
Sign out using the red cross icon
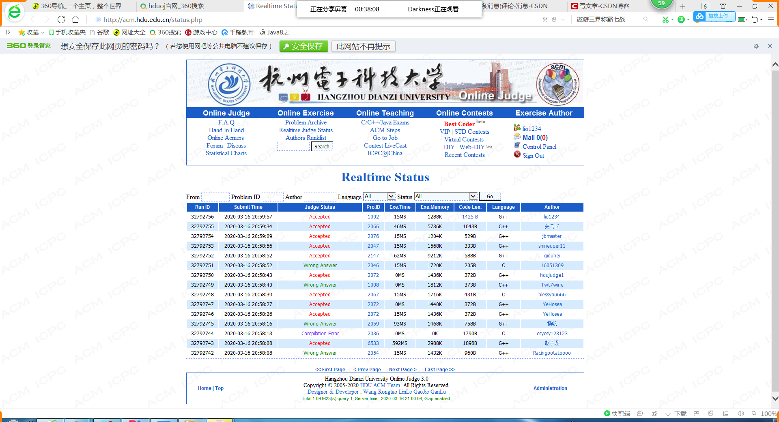[517, 154]
